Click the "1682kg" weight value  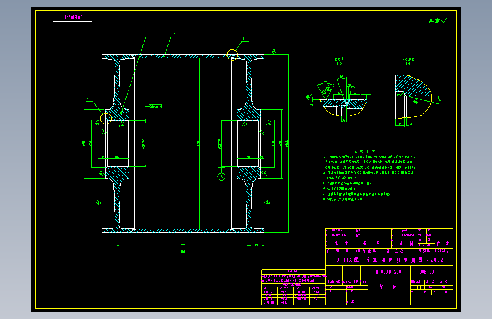click(442, 251)
